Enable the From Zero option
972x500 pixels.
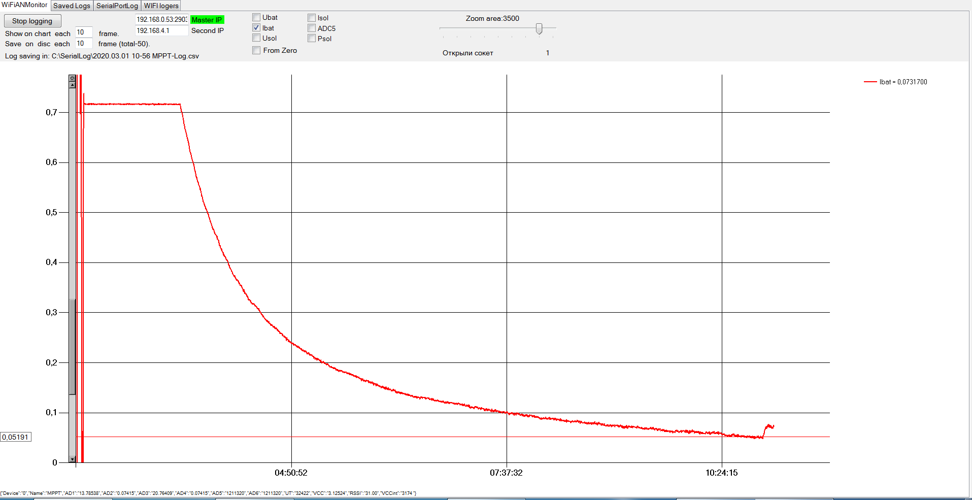(x=256, y=50)
